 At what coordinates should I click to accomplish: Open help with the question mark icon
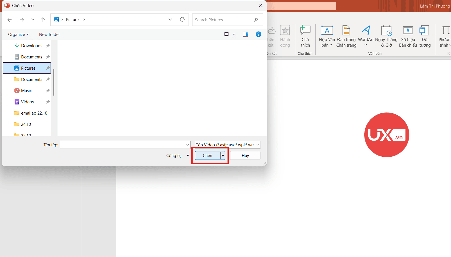pyautogui.click(x=258, y=34)
